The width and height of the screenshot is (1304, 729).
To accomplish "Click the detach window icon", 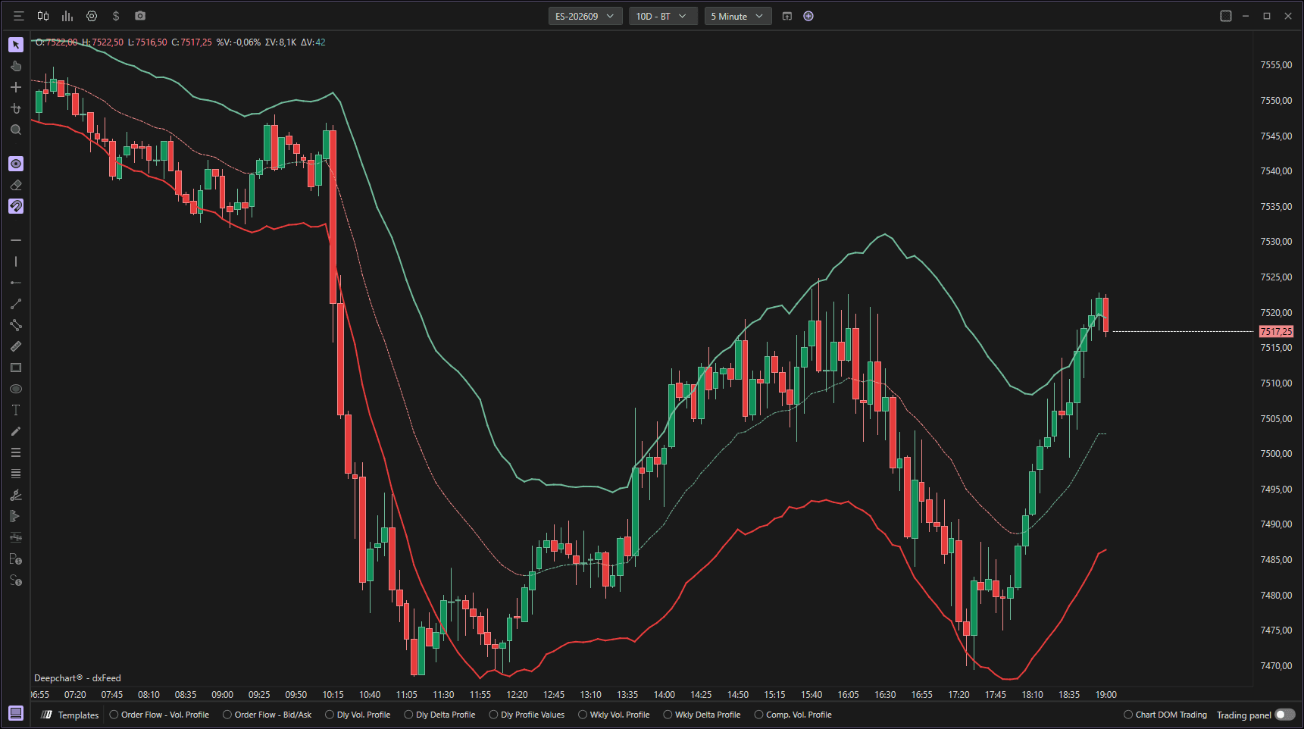I will [787, 16].
